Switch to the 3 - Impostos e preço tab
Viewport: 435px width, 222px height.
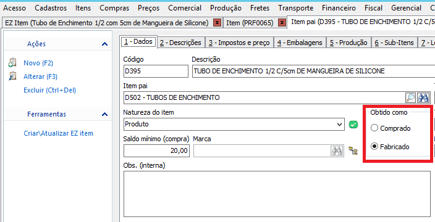(x=239, y=43)
